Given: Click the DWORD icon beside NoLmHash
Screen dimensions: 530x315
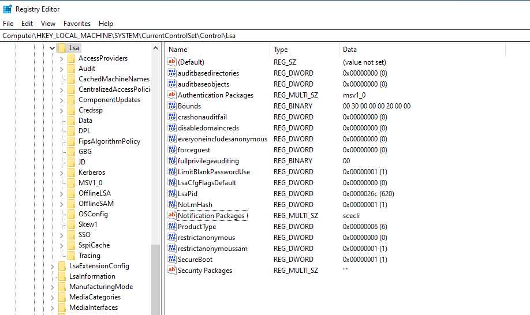Looking at the screenshot, I should pyautogui.click(x=171, y=205).
